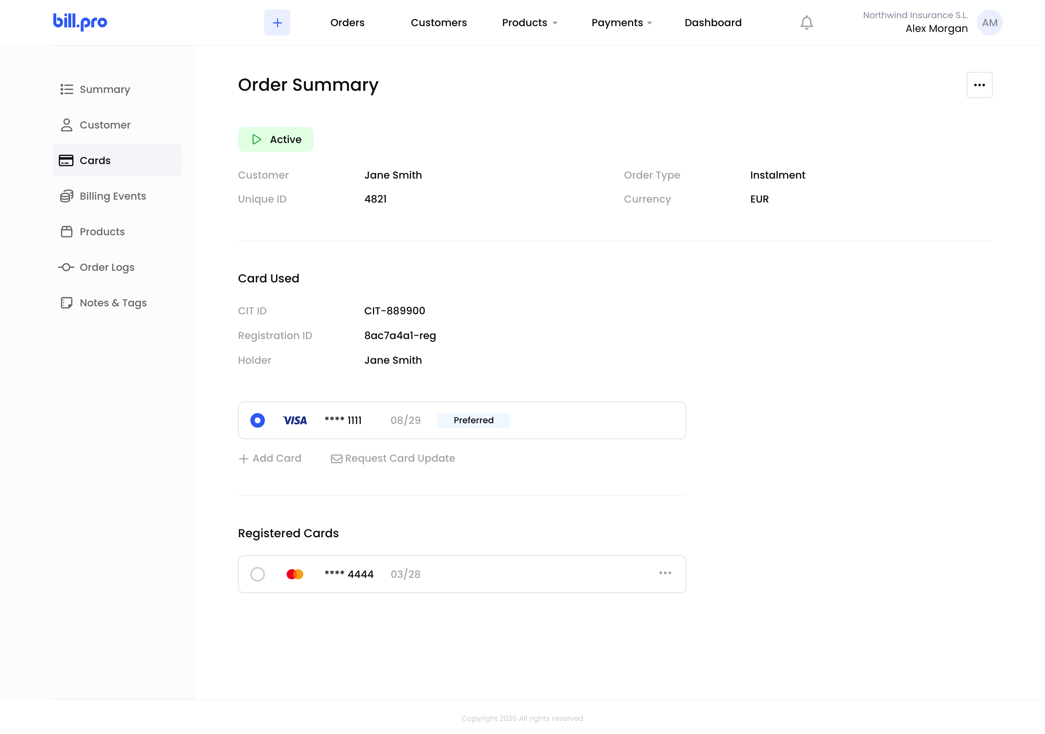The width and height of the screenshot is (1045, 734).
Task: Go to Orders in the top navigation
Action: tap(347, 23)
